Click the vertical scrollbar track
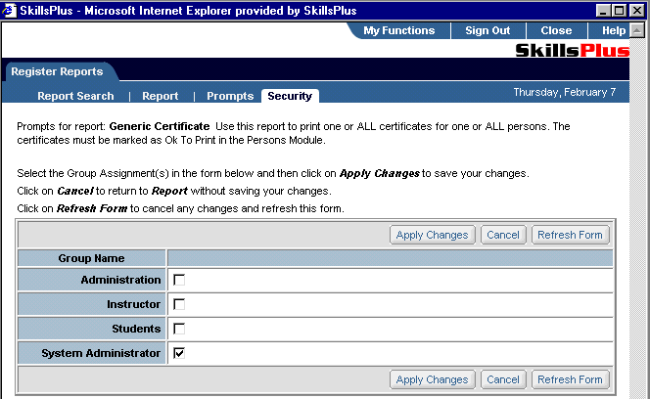 pos(637,218)
